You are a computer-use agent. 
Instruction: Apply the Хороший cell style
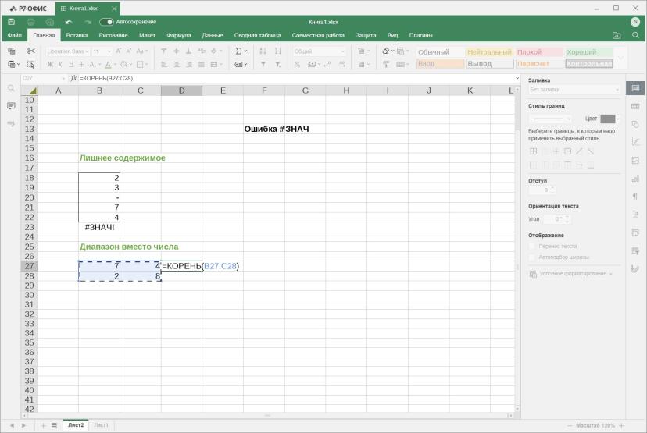click(x=589, y=52)
